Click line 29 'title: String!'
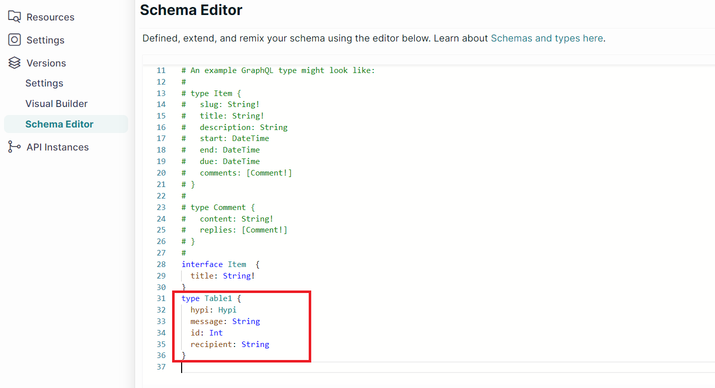 (223, 275)
